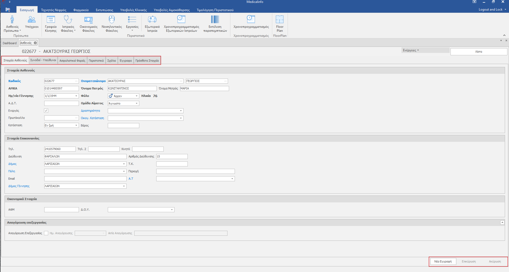Viewport: 509px width, 272px height.
Task: Close the Ασθενείς document tab
Action: tap(35, 43)
